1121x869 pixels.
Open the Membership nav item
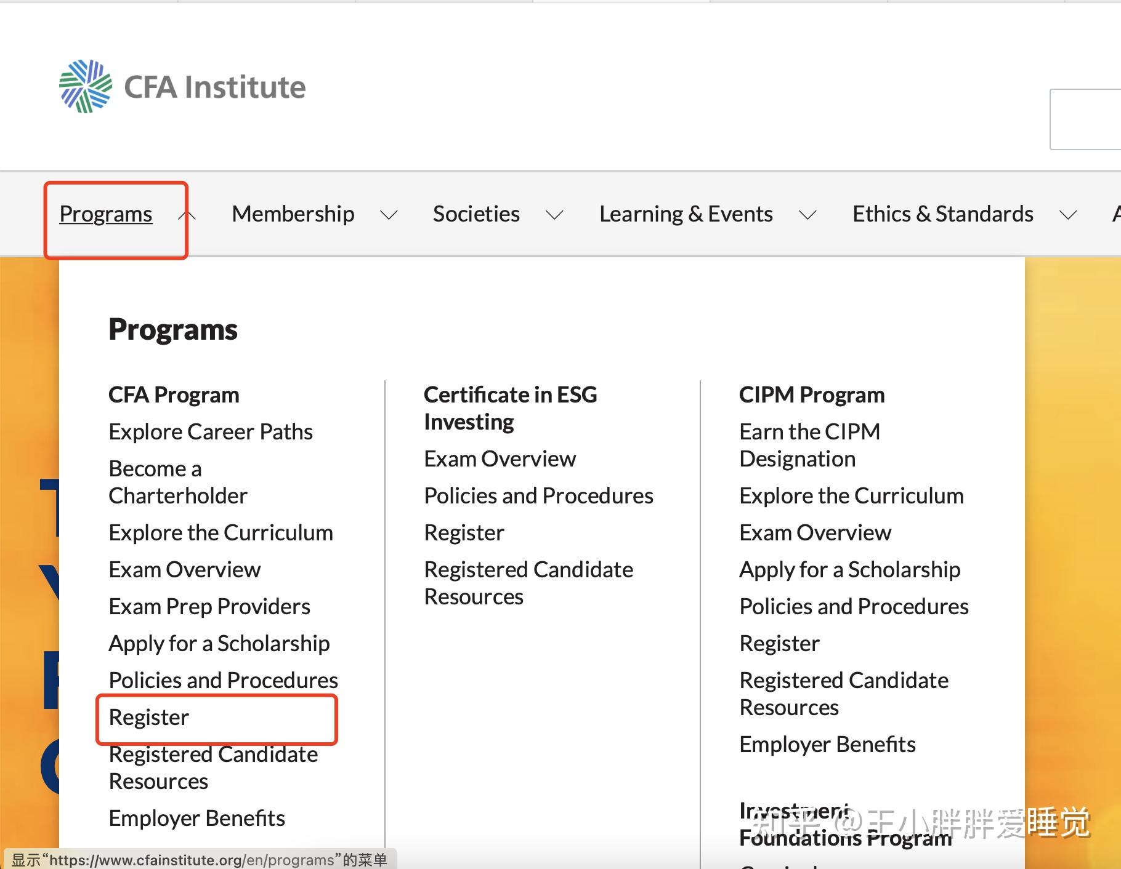(x=293, y=214)
